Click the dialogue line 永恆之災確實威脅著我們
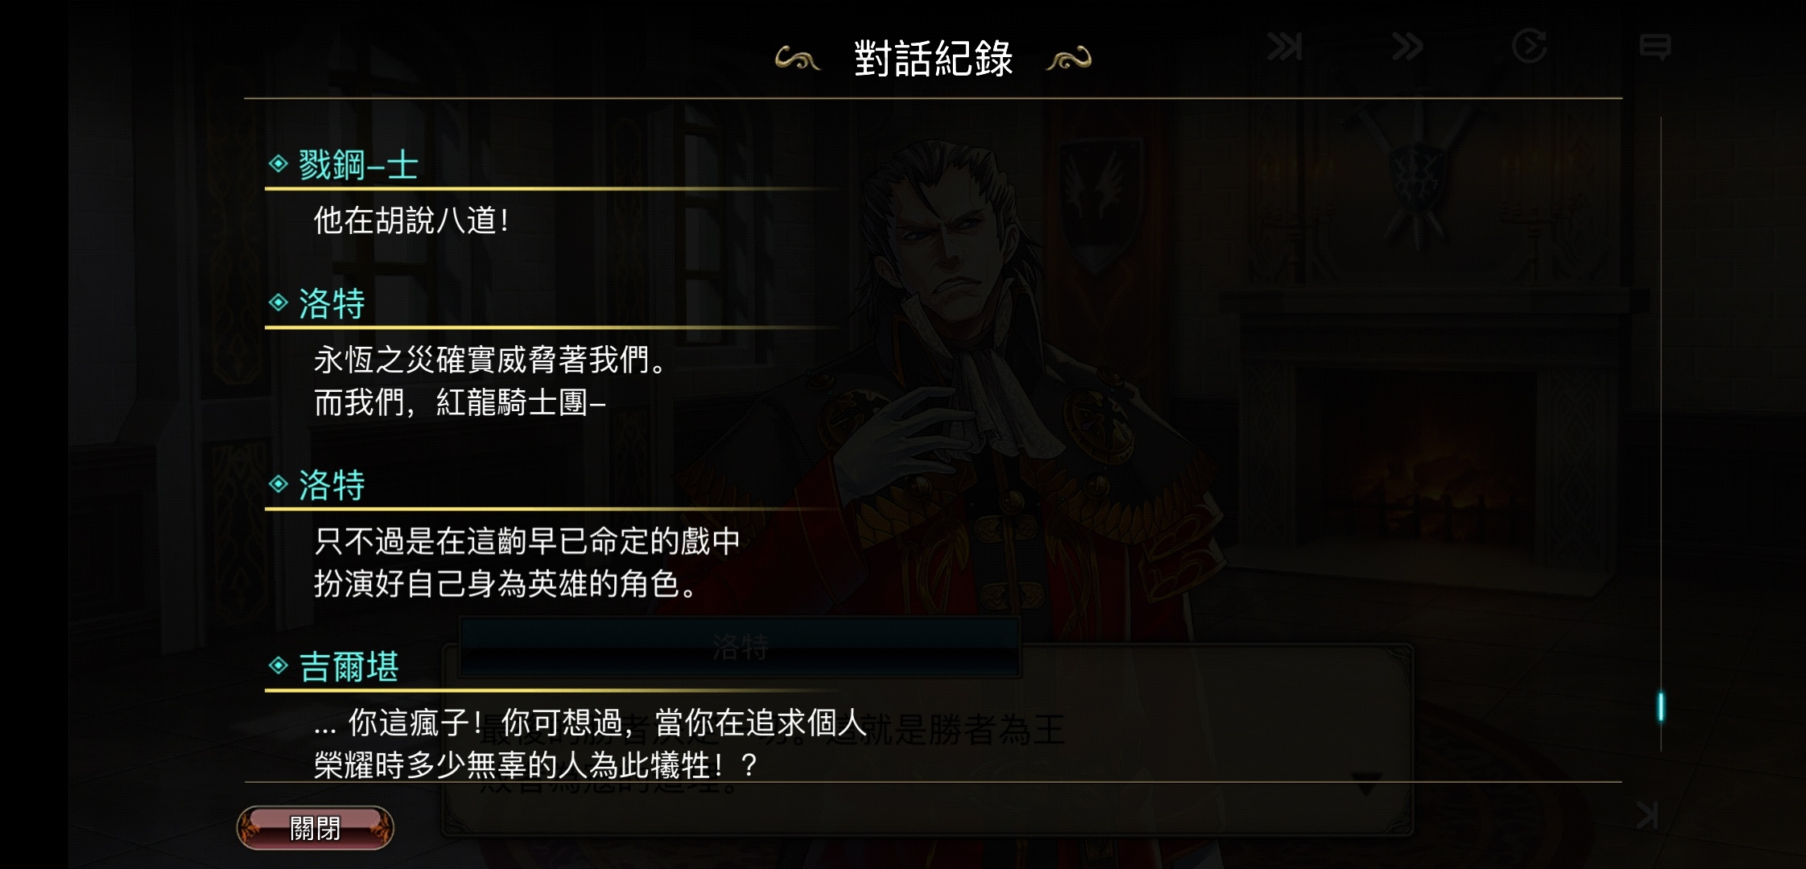The image size is (1806, 869). (490, 360)
